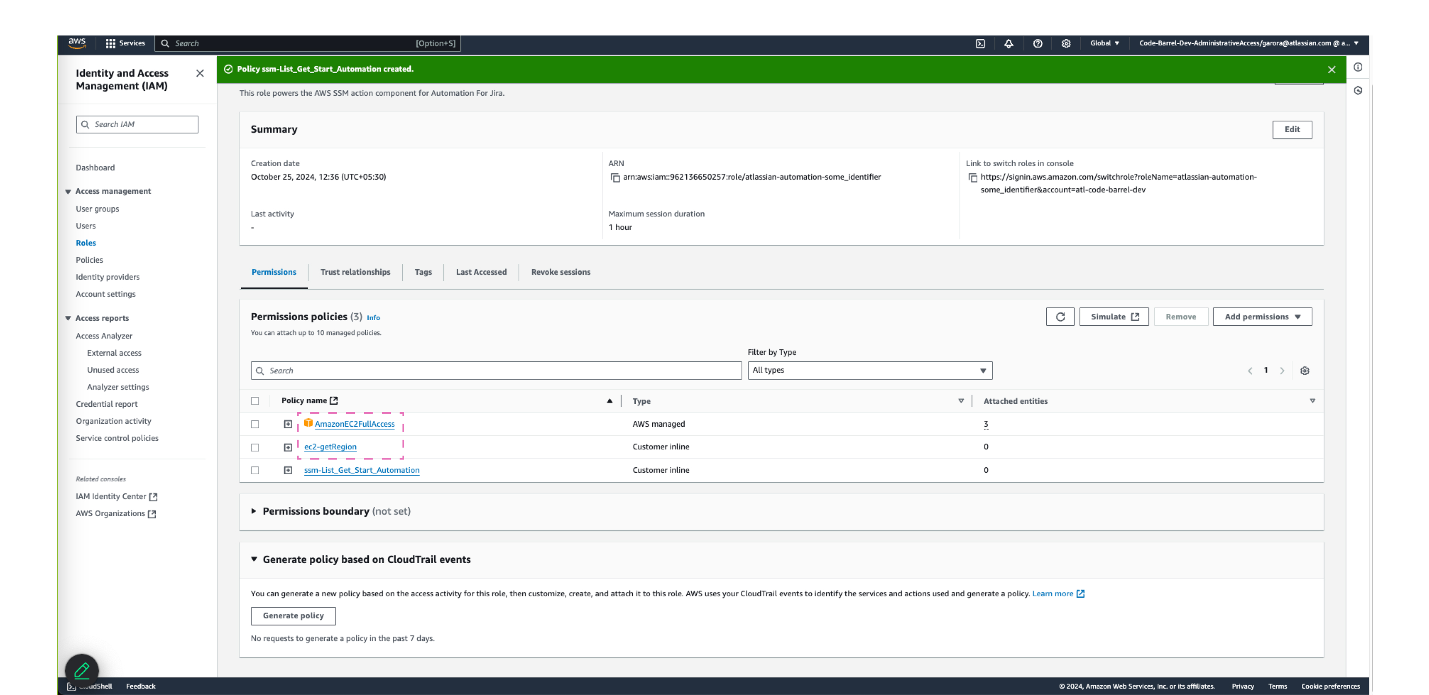Open the Services grid menu
The height and width of the screenshot is (695, 1429).
pyautogui.click(x=126, y=43)
